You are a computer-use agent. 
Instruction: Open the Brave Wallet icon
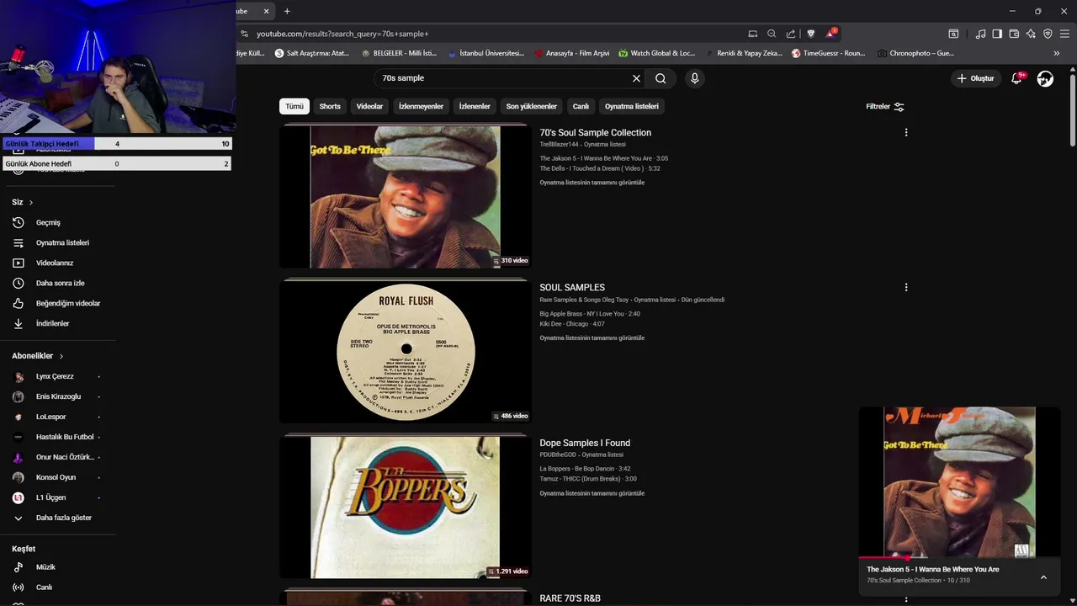coord(1014,34)
